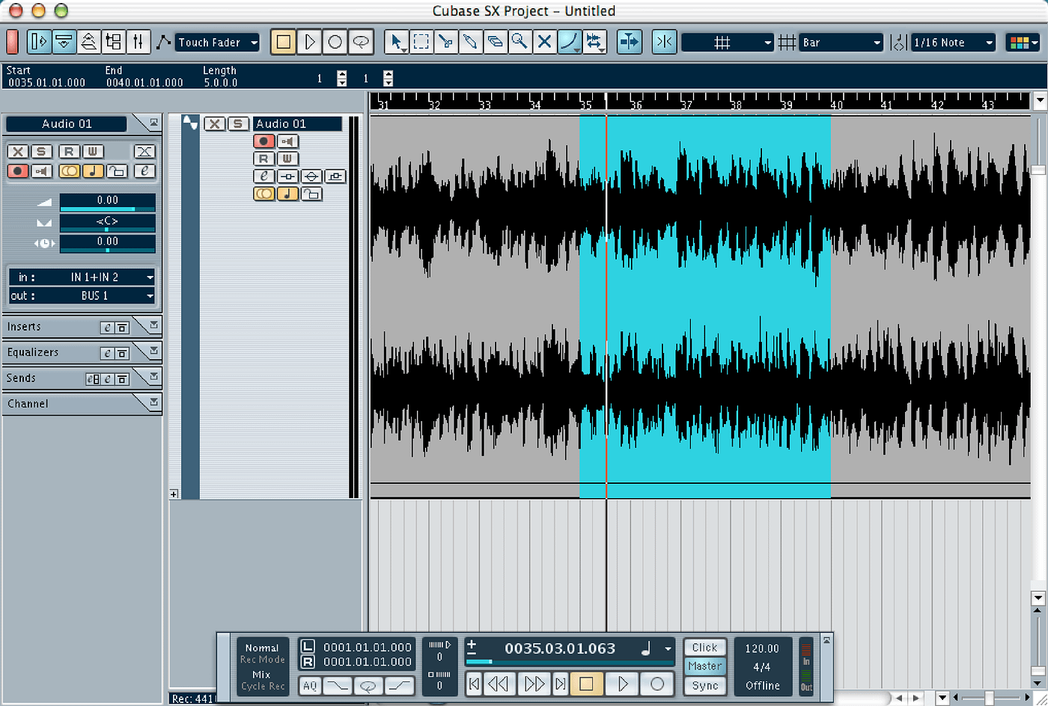The width and height of the screenshot is (1048, 706).
Task: Toggle Snap on the toolbar
Action: click(x=664, y=42)
